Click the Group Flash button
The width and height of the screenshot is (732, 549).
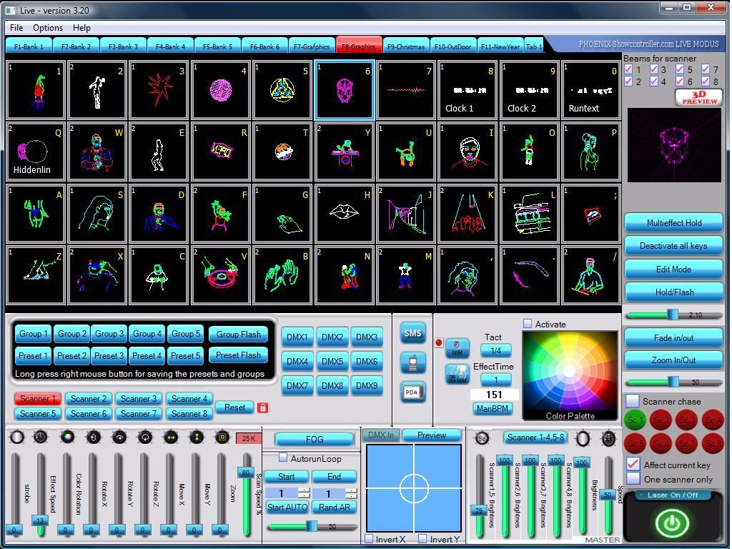(x=239, y=335)
